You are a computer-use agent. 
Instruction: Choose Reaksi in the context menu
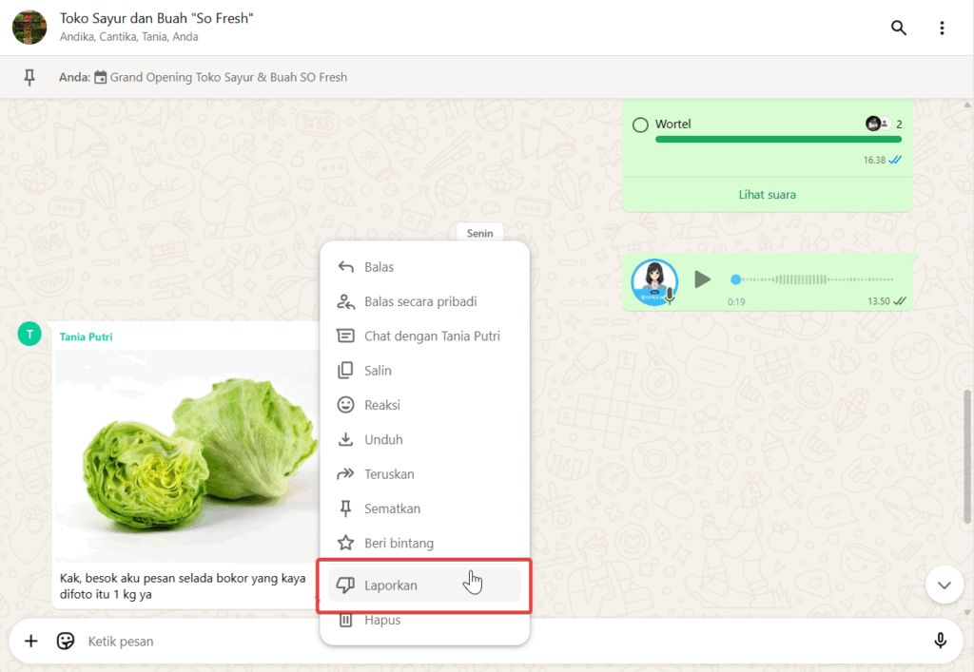(381, 405)
